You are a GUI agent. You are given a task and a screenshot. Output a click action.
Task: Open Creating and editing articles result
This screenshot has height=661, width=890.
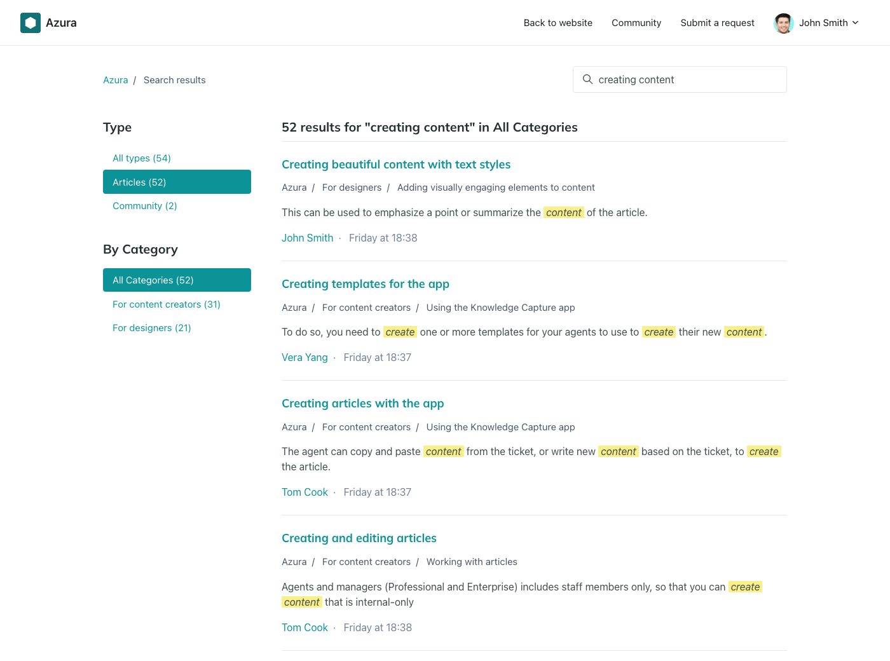pos(359,538)
